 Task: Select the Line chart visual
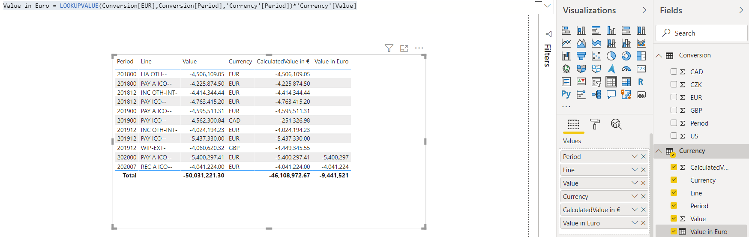pyautogui.click(x=566, y=43)
